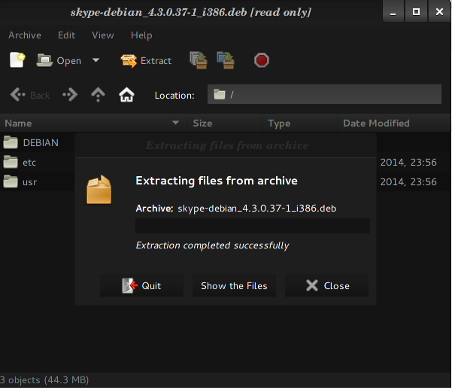Viewport: 452px width, 390px height.
Task: Click the 'Extracting files from archive' dialog title
Action: [227, 145]
